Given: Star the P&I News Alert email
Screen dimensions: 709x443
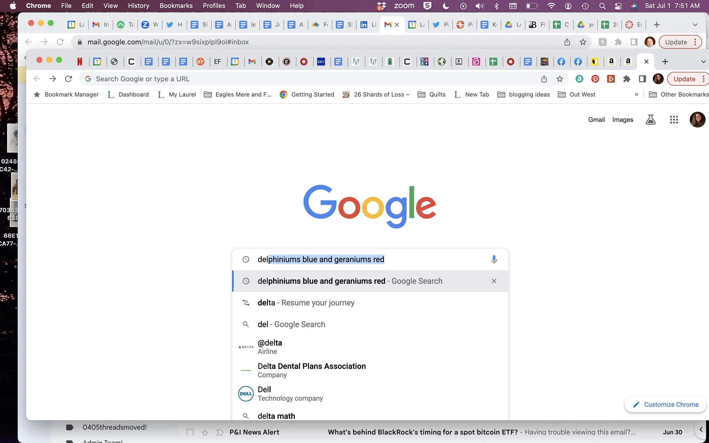Looking at the screenshot, I should [x=205, y=432].
